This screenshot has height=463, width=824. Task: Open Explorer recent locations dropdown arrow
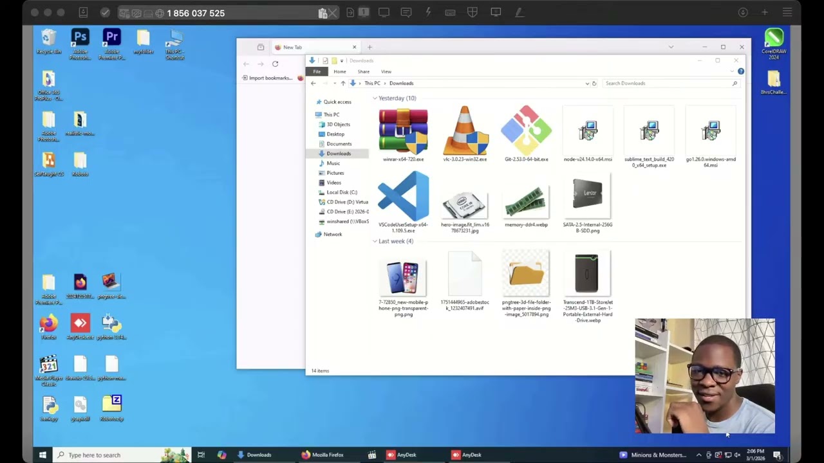334,84
